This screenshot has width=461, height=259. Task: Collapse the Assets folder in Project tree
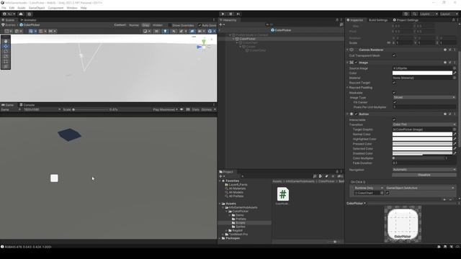tap(220, 204)
